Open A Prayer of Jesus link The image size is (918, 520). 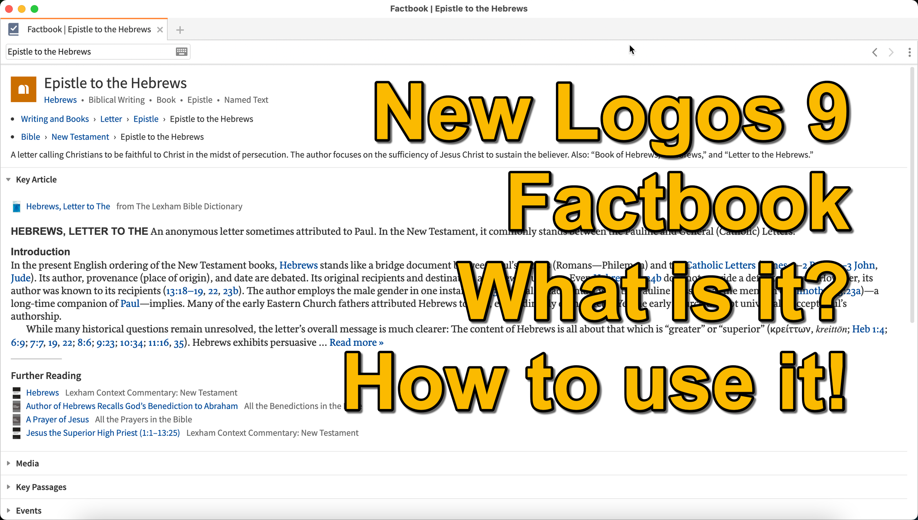(57, 420)
